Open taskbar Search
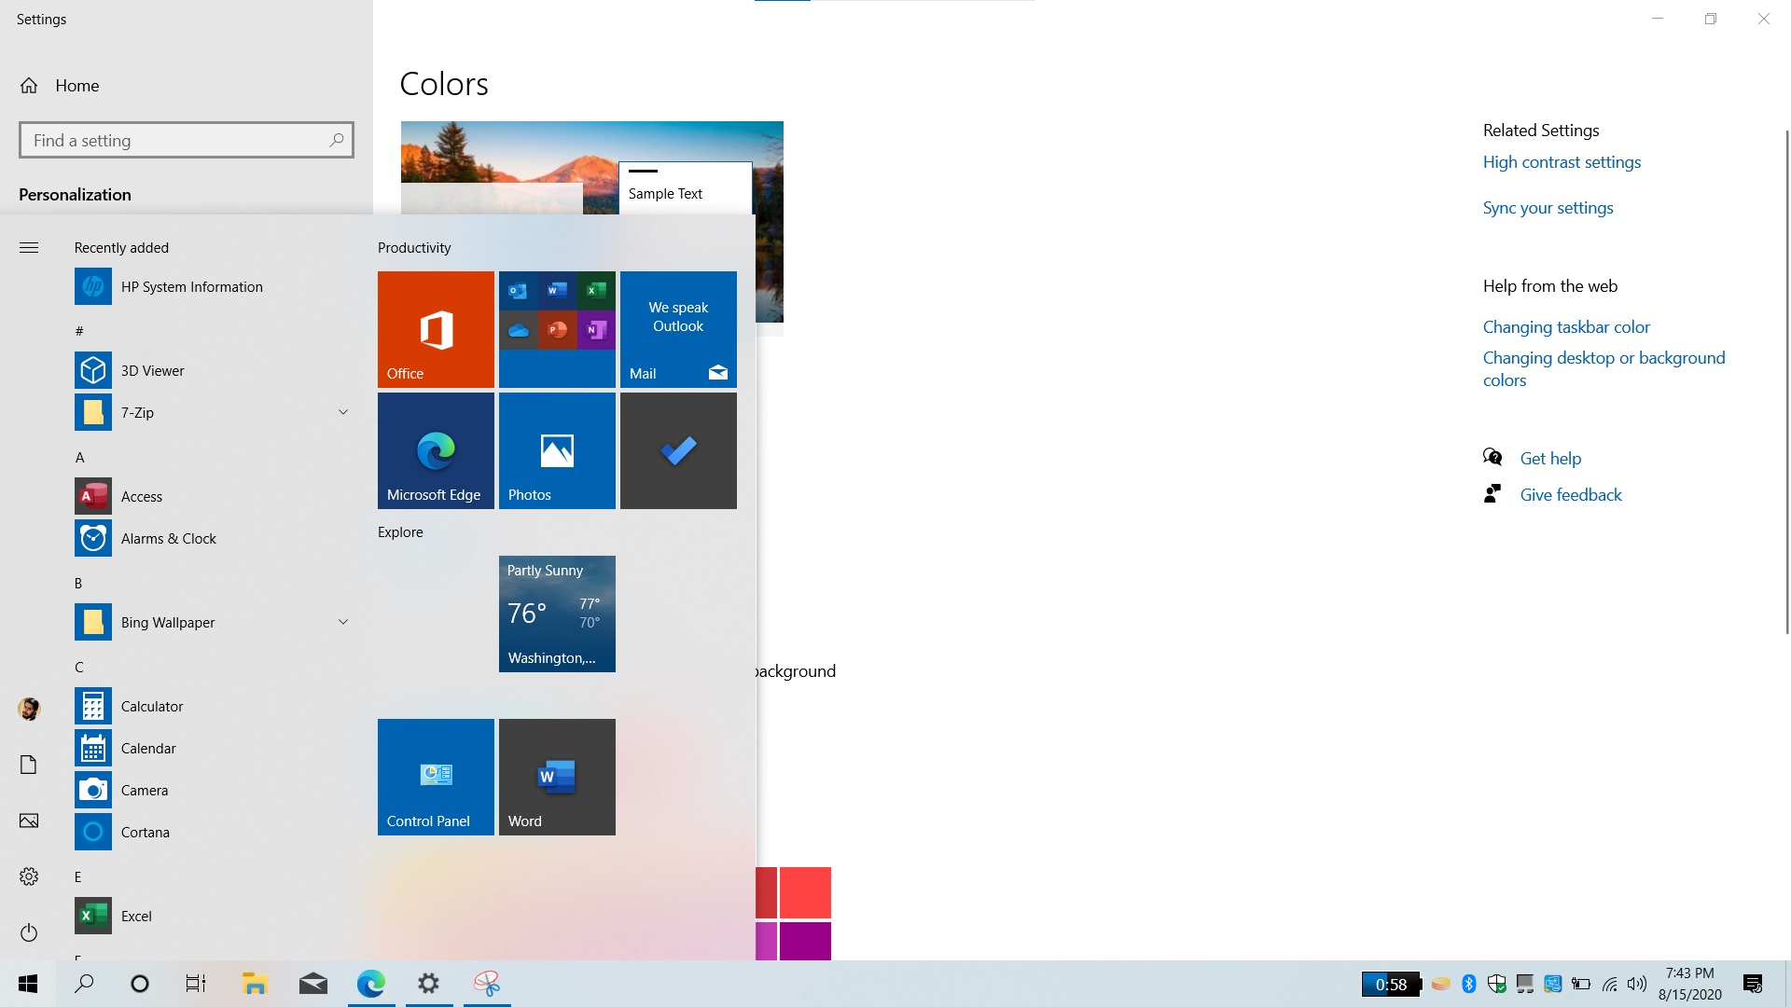 pyautogui.click(x=84, y=984)
